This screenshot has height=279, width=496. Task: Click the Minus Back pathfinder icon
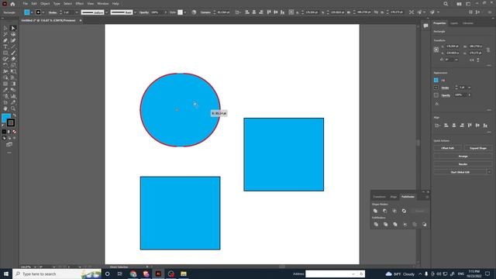(x=424, y=224)
